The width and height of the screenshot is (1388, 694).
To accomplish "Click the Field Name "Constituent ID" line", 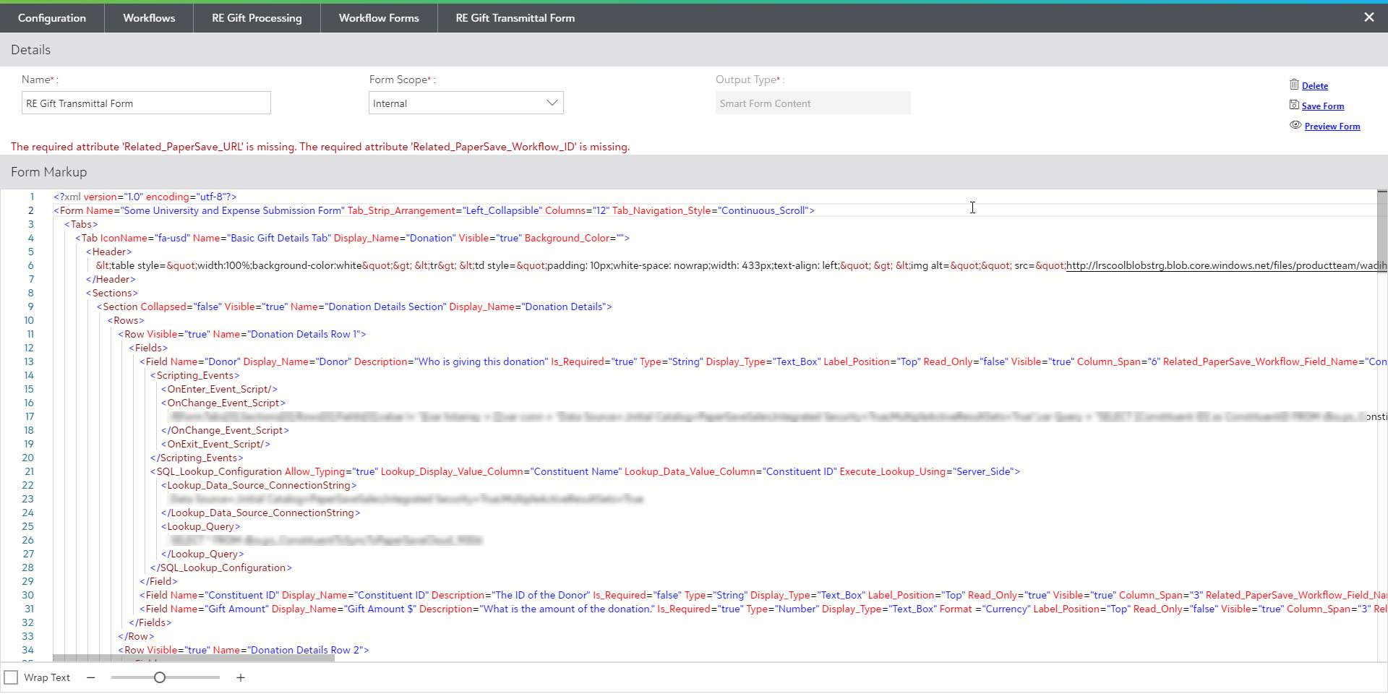I will coord(763,595).
